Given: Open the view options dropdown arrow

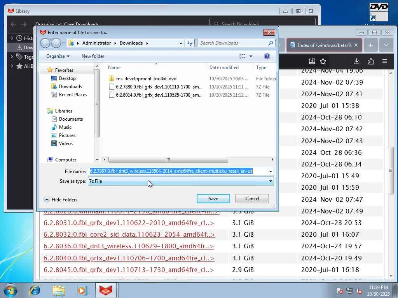Looking at the screenshot, I should 251,56.
